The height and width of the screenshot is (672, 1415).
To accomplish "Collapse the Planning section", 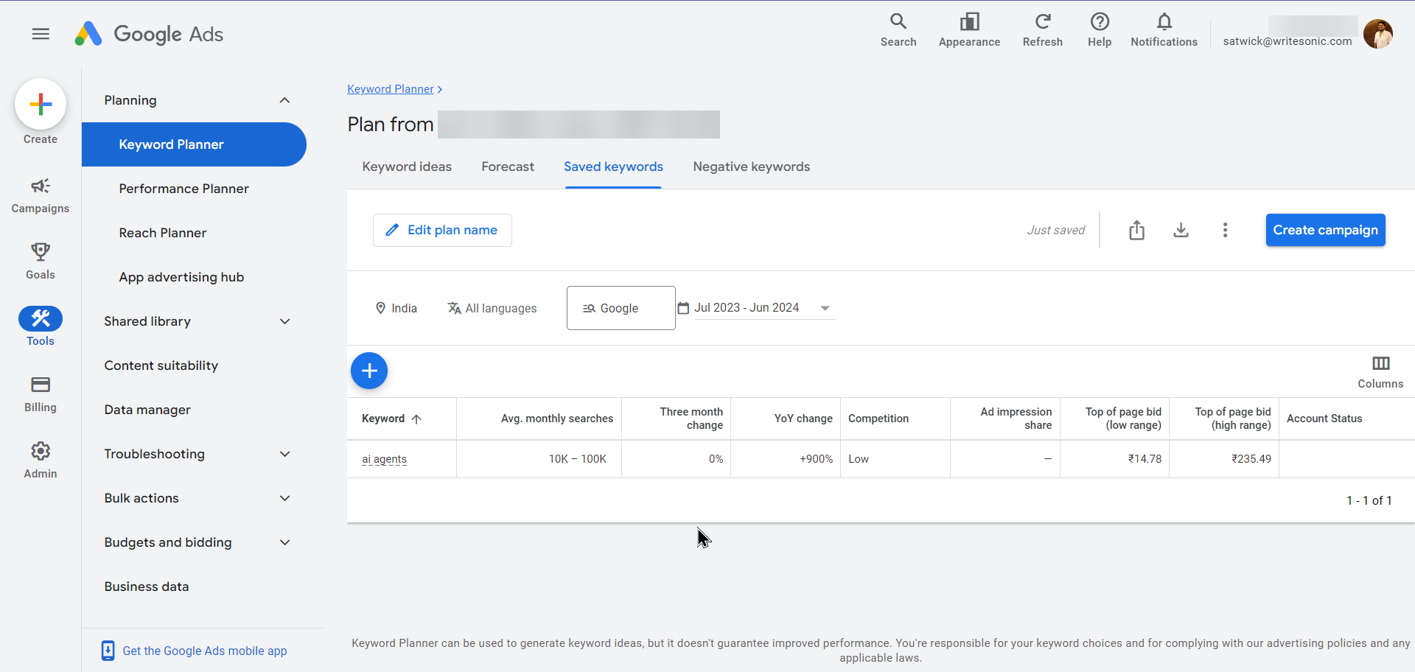I will 284,100.
